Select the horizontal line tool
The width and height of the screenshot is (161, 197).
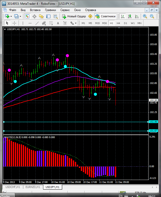(x=30, y=23)
